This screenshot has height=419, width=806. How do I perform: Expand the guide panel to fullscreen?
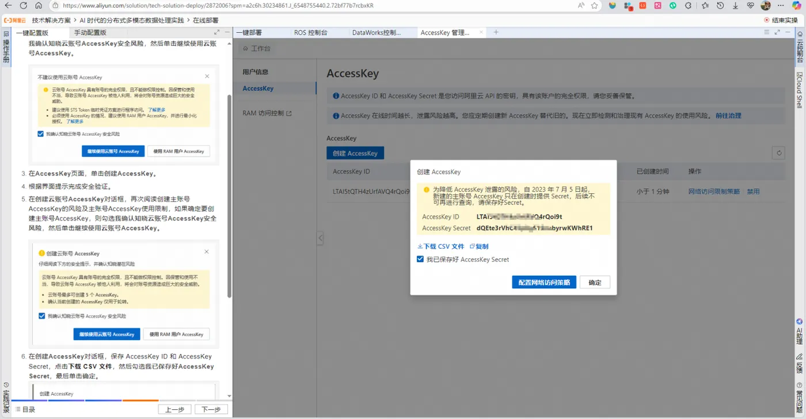click(216, 32)
